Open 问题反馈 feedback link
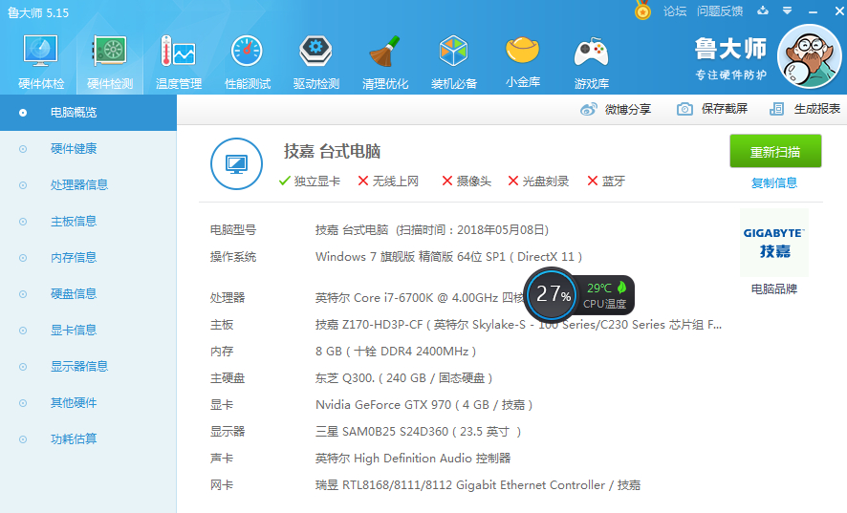847x513 pixels. (720, 11)
